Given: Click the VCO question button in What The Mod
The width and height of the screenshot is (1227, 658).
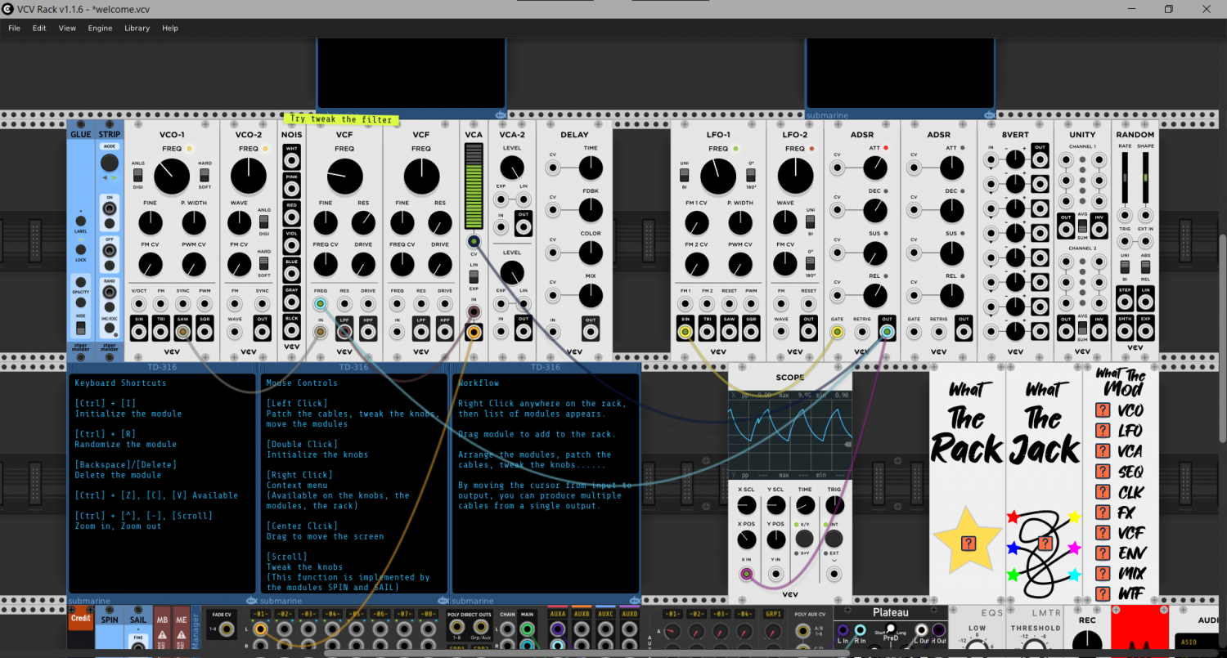Looking at the screenshot, I should coord(1102,410).
